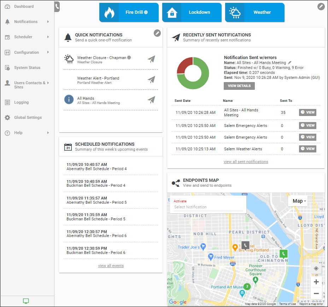This screenshot has height=307, width=328.
Task: Select Buckman Bell Schedule - Period 4 event
Action: (x=111, y=183)
